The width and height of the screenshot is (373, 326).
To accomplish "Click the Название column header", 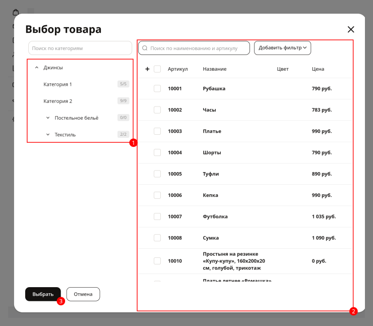I will (x=215, y=69).
